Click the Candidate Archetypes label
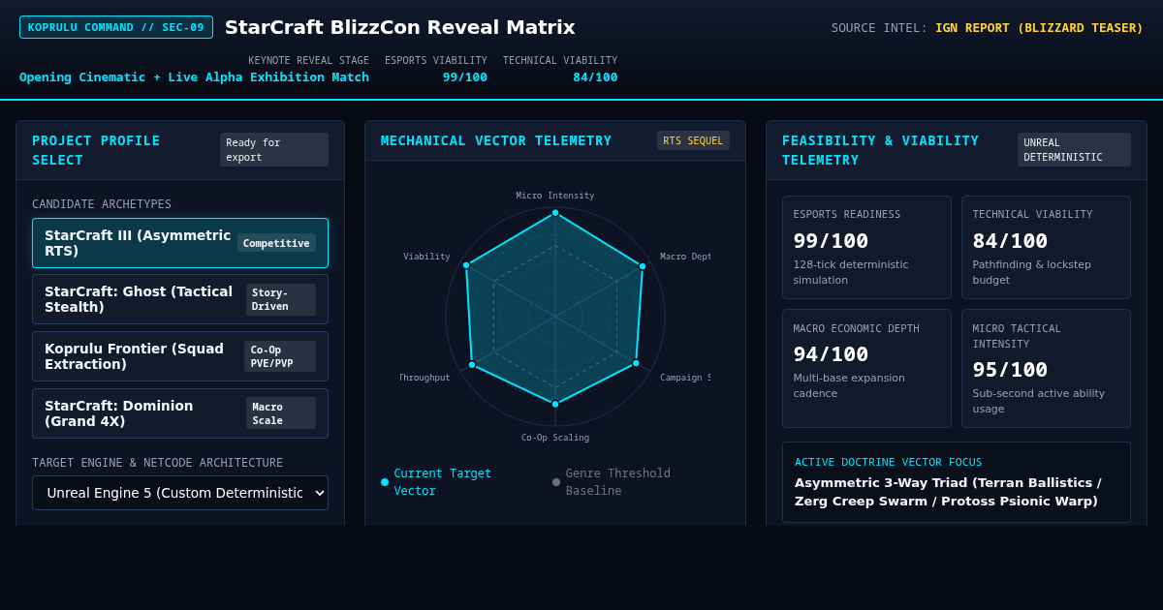The height and width of the screenshot is (610, 1163). tap(102, 204)
